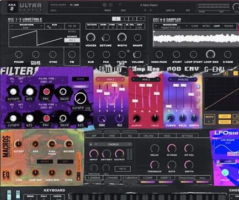
Task: Click the small circle icon above Filter knob
Action: coord(128,51)
